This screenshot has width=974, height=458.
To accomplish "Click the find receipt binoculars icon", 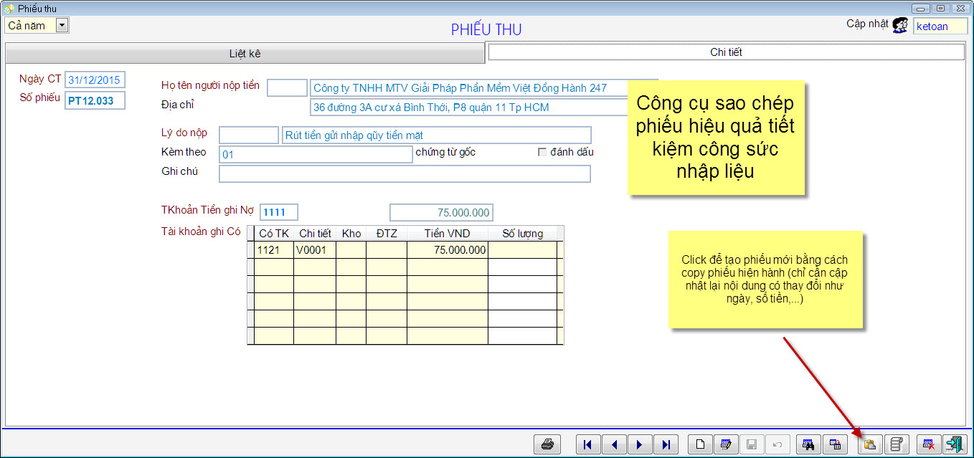I will point(808,444).
